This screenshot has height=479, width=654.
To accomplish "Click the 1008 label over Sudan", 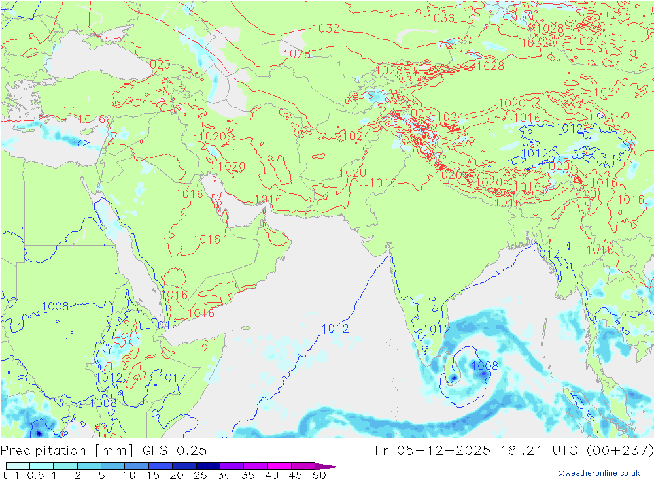I will pos(55,306).
